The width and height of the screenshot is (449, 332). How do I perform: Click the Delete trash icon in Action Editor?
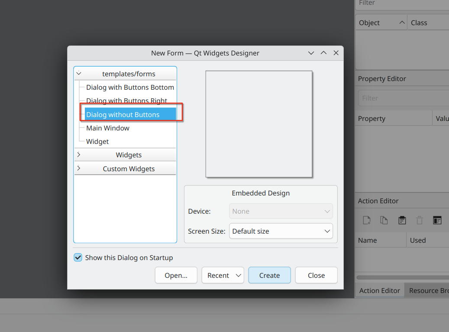click(420, 220)
